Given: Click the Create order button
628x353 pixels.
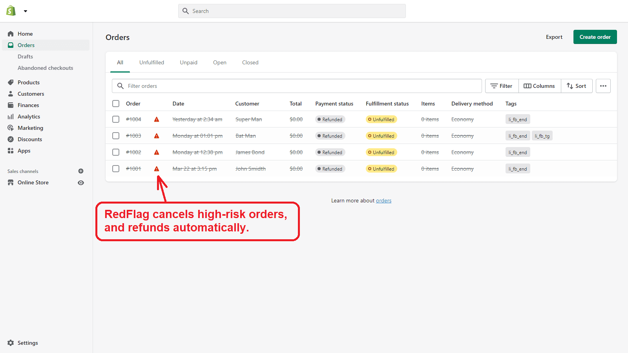Looking at the screenshot, I should click(595, 37).
